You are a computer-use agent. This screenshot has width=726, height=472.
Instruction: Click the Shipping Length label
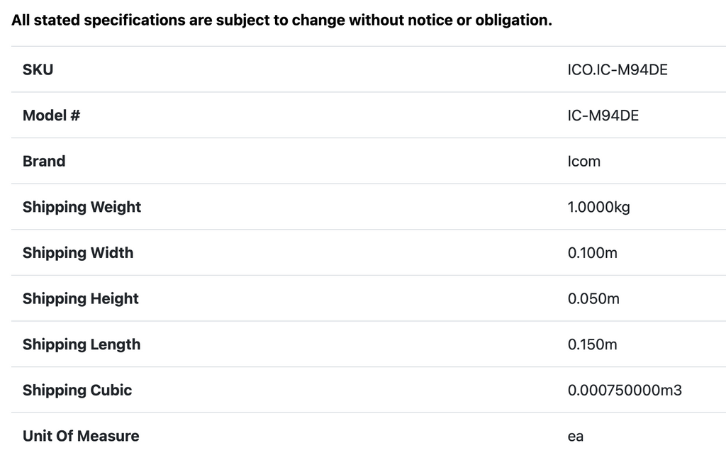click(x=82, y=344)
